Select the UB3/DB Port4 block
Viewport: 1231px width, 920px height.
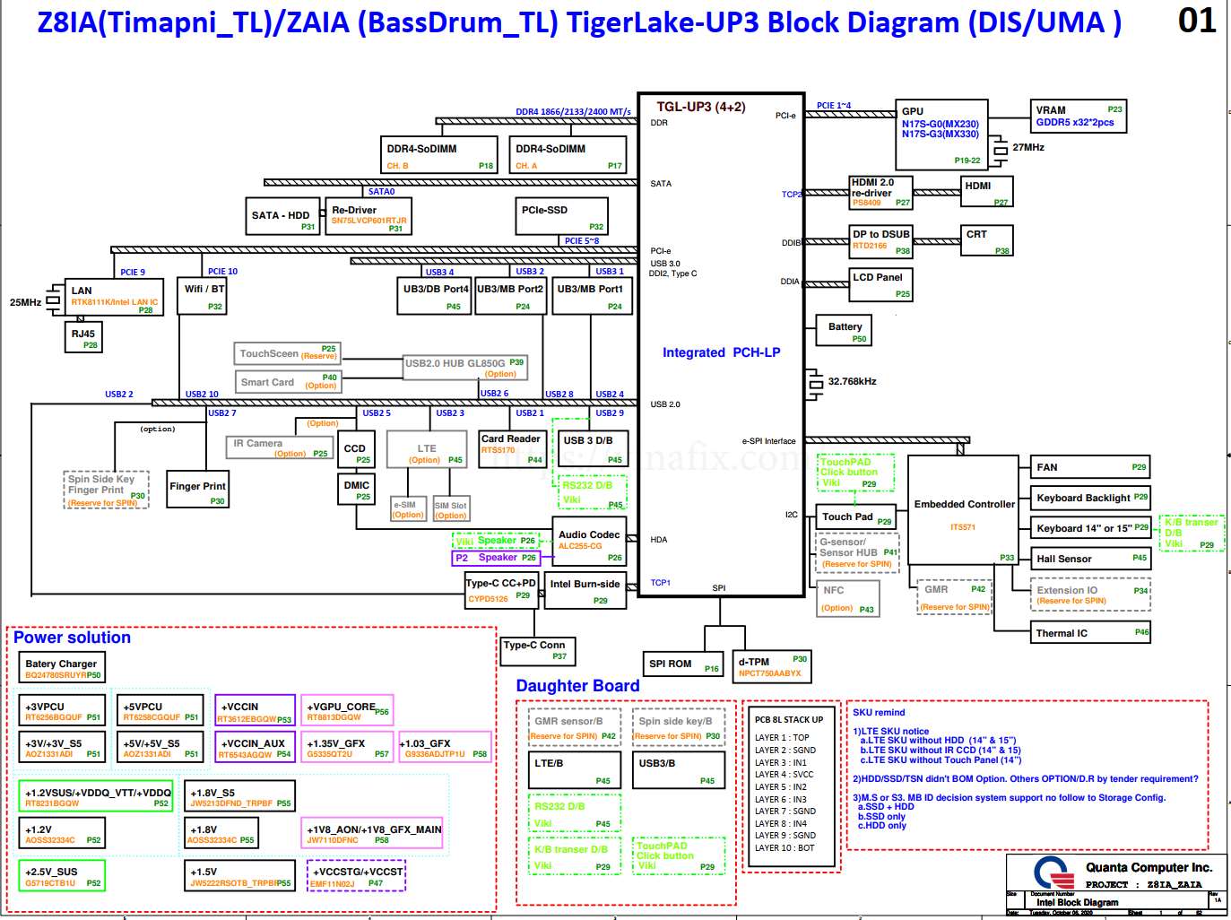click(435, 296)
